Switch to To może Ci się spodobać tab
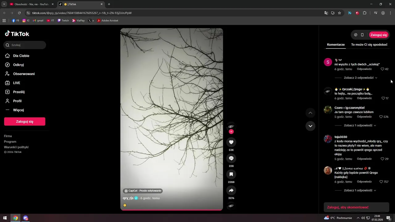Screen dimensions: 395x222 pos(369,44)
